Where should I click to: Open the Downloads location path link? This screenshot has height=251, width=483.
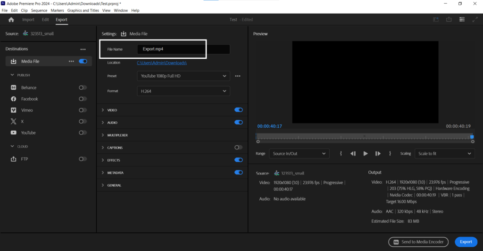tap(162, 63)
